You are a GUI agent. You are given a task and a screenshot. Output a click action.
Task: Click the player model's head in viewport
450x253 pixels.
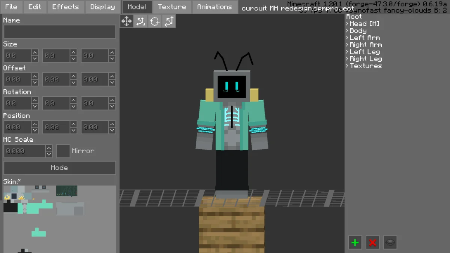coord(232,86)
